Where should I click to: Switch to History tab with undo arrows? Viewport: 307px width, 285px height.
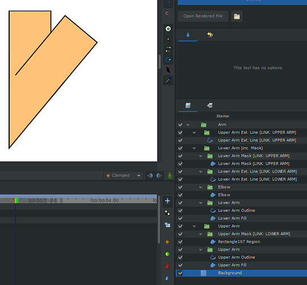click(x=210, y=35)
